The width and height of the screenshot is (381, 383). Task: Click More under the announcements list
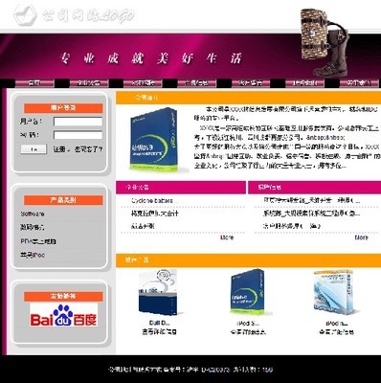(x=227, y=237)
